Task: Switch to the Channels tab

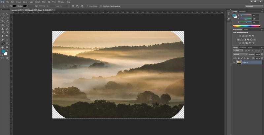Action: [242, 48]
